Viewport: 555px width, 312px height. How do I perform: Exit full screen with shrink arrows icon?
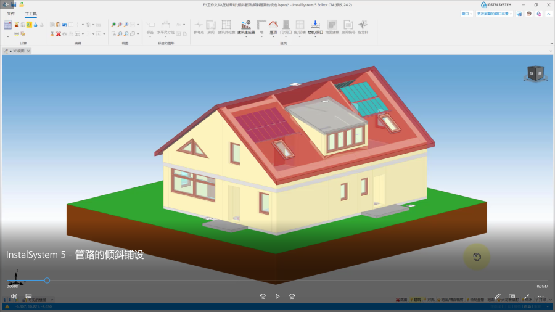[527, 296]
